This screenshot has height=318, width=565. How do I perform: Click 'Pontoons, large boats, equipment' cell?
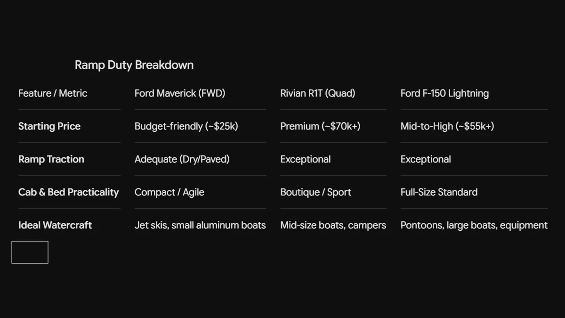pos(474,225)
